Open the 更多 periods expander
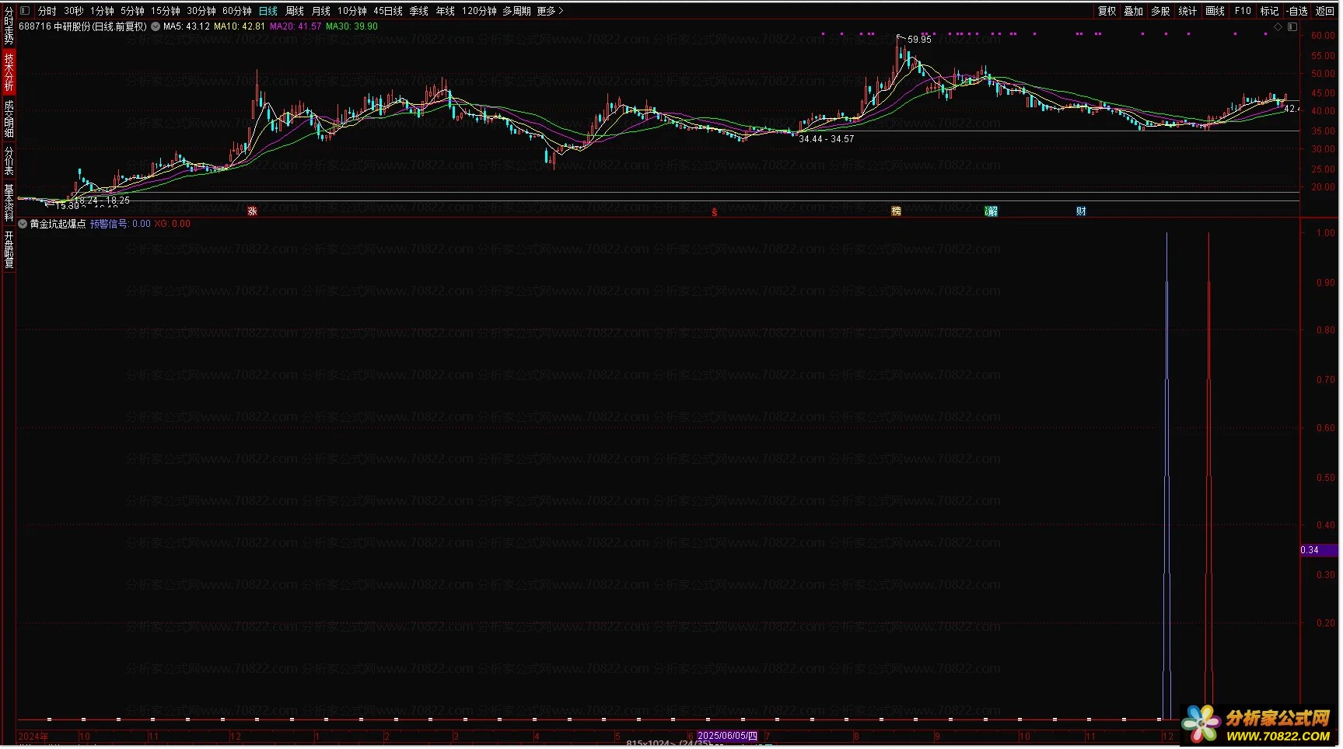This screenshot has height=749, width=1343. point(550,11)
